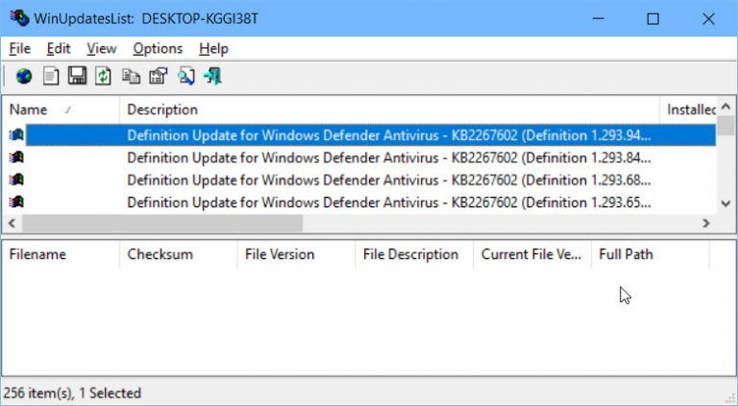Image resolution: width=738 pixels, height=406 pixels.
Task: Click the Full Path column header
Action: tap(626, 254)
